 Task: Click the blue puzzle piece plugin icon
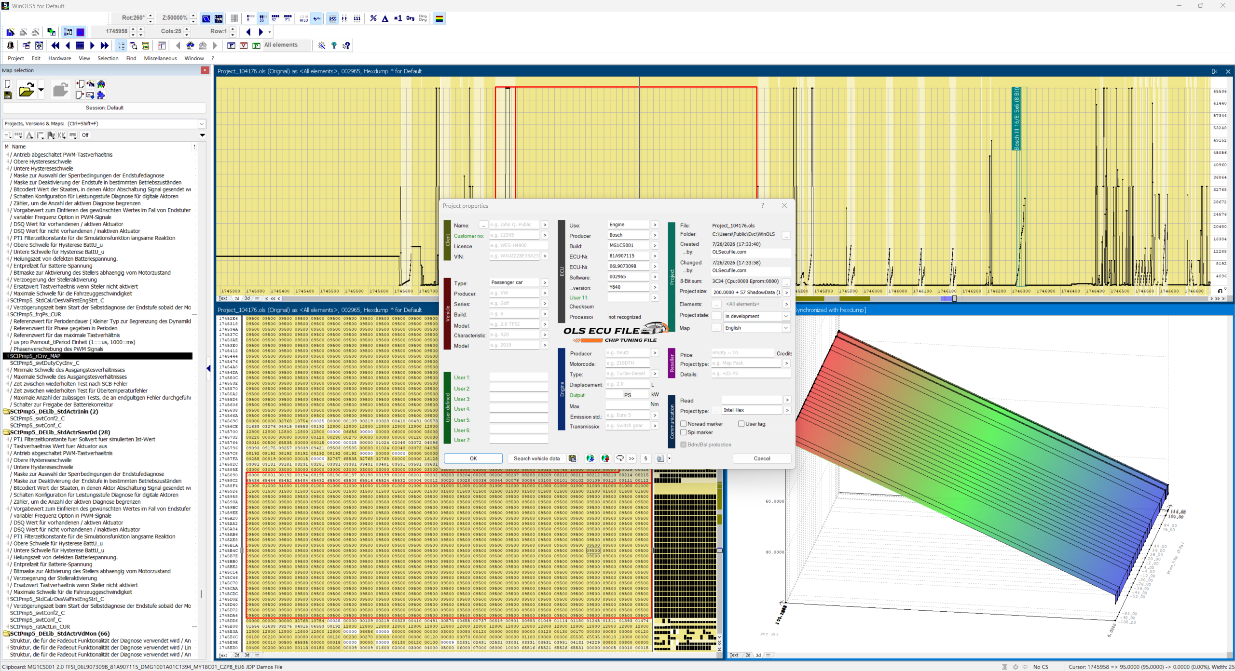tap(101, 95)
